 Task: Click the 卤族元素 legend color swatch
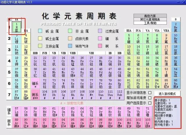pos(70,38)
